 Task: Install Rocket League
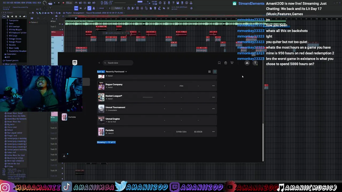tap(109, 99)
